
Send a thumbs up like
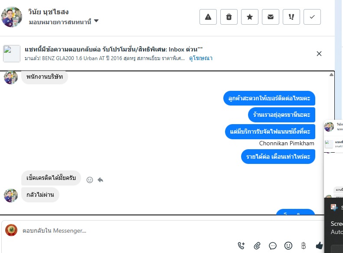pos(320,246)
